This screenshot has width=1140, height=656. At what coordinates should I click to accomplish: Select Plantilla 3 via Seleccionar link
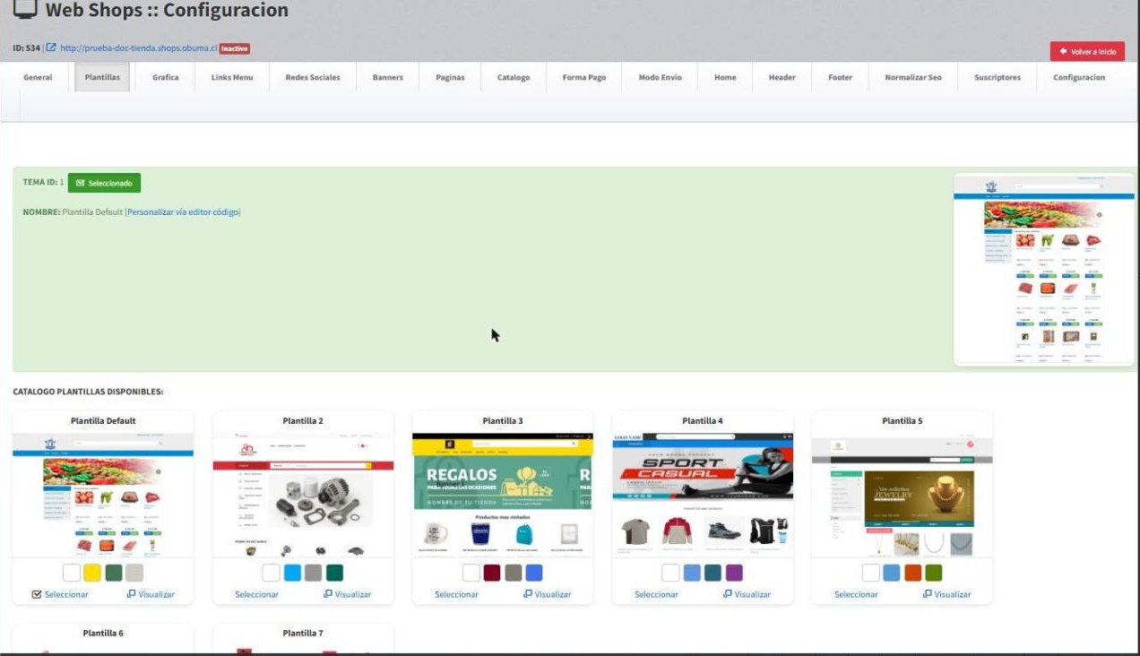coord(456,594)
